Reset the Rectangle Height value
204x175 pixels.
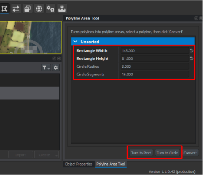pos(192,58)
